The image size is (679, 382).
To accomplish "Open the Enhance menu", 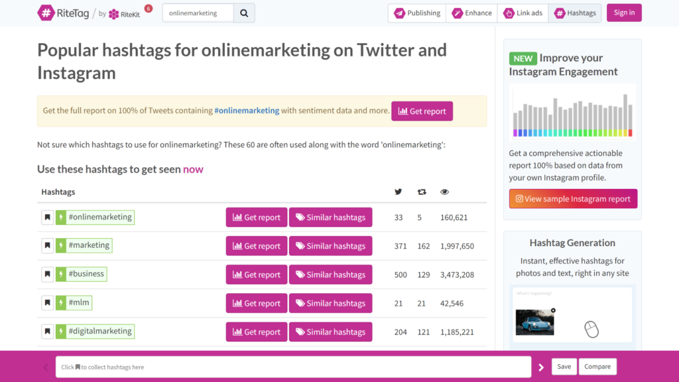I will [x=471, y=13].
